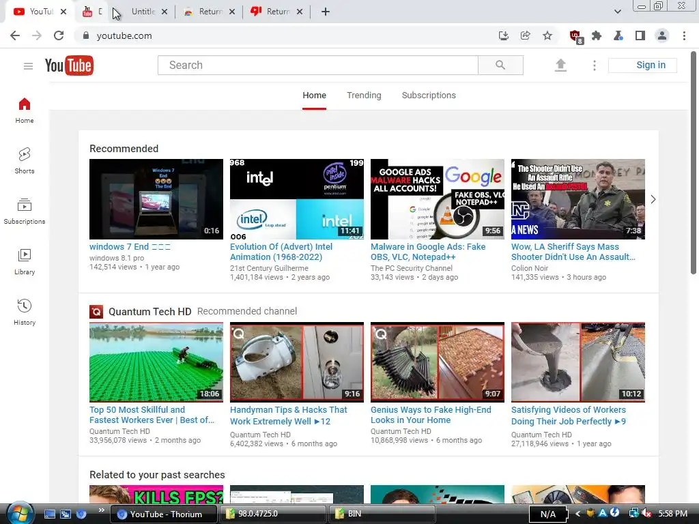Open the Extensions puzzle icon
Image resolution: width=699 pixels, height=524 pixels.
tap(597, 35)
